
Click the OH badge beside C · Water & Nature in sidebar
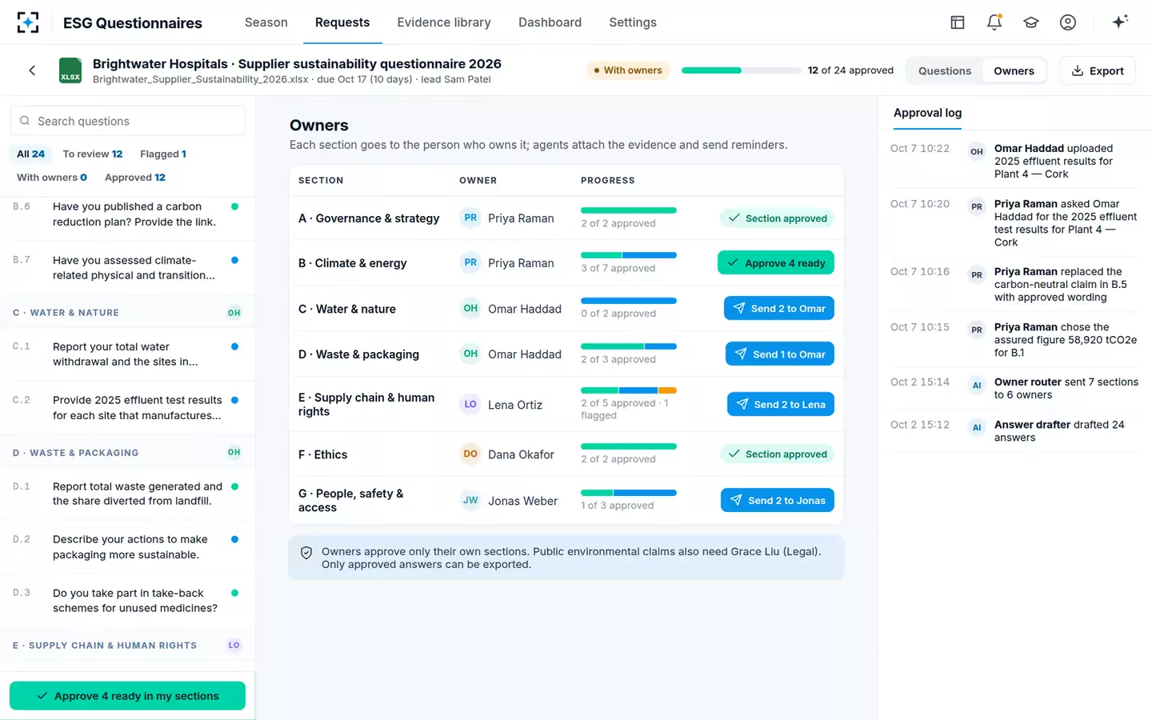click(x=234, y=313)
